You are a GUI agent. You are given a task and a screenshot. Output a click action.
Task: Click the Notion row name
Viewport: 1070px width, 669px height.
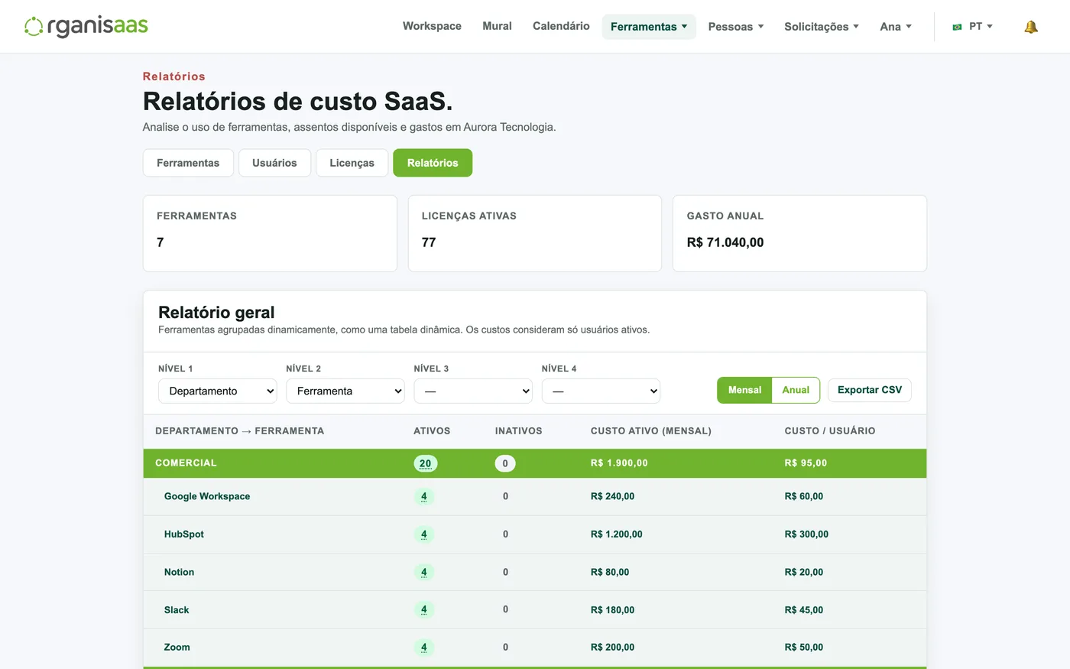pyautogui.click(x=179, y=572)
